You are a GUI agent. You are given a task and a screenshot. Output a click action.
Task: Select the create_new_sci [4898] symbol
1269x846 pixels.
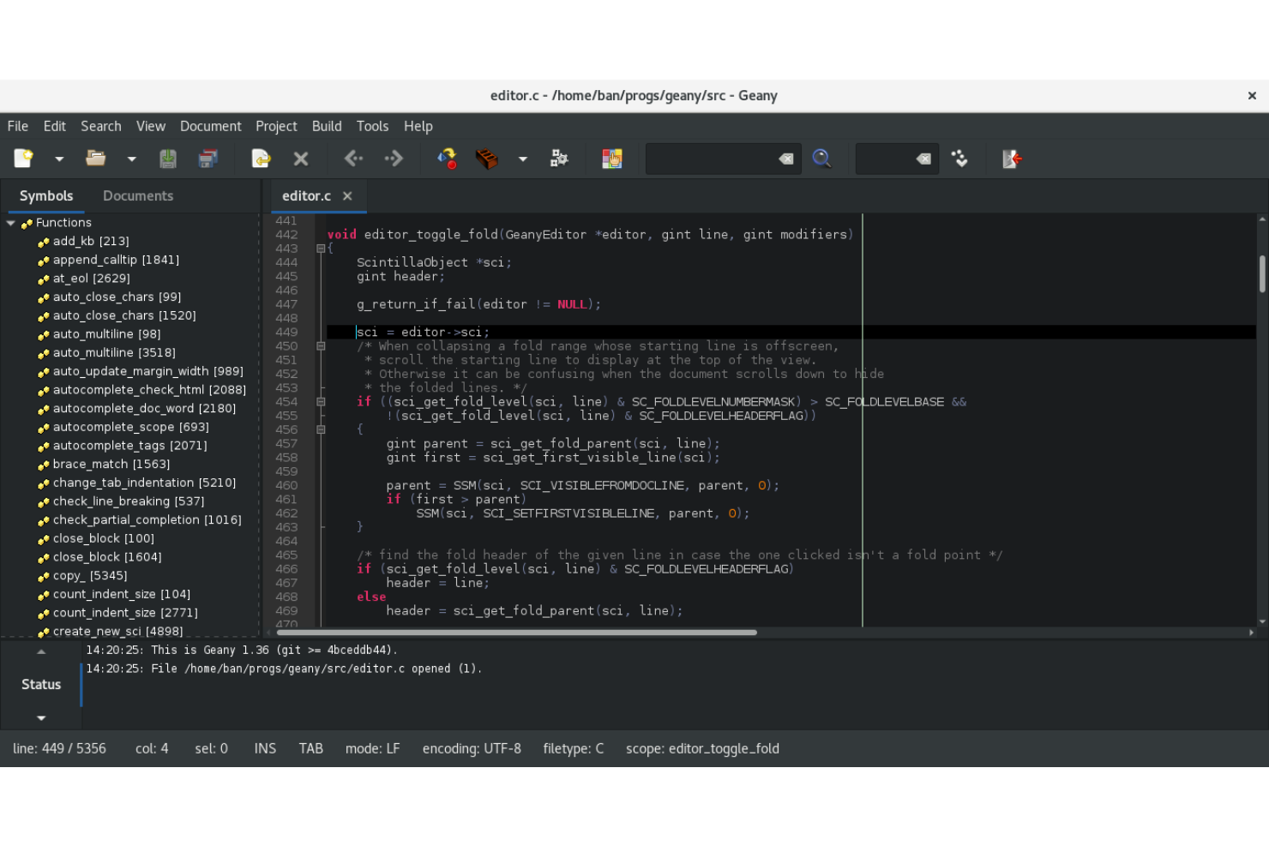(x=117, y=632)
